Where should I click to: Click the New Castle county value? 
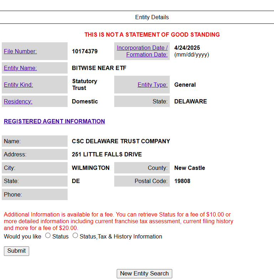click(x=190, y=168)
